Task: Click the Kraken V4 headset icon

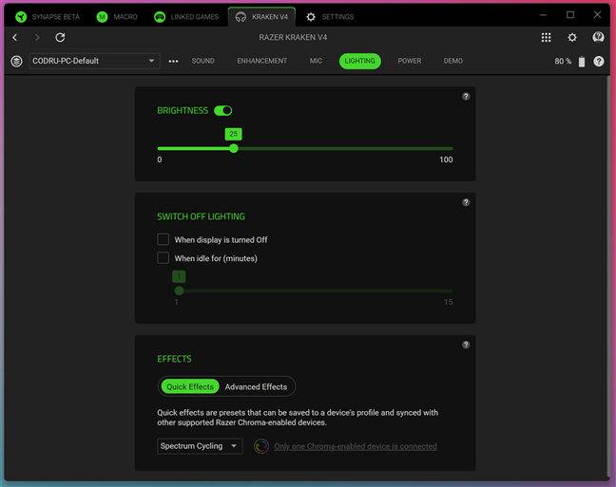Action: [241, 17]
